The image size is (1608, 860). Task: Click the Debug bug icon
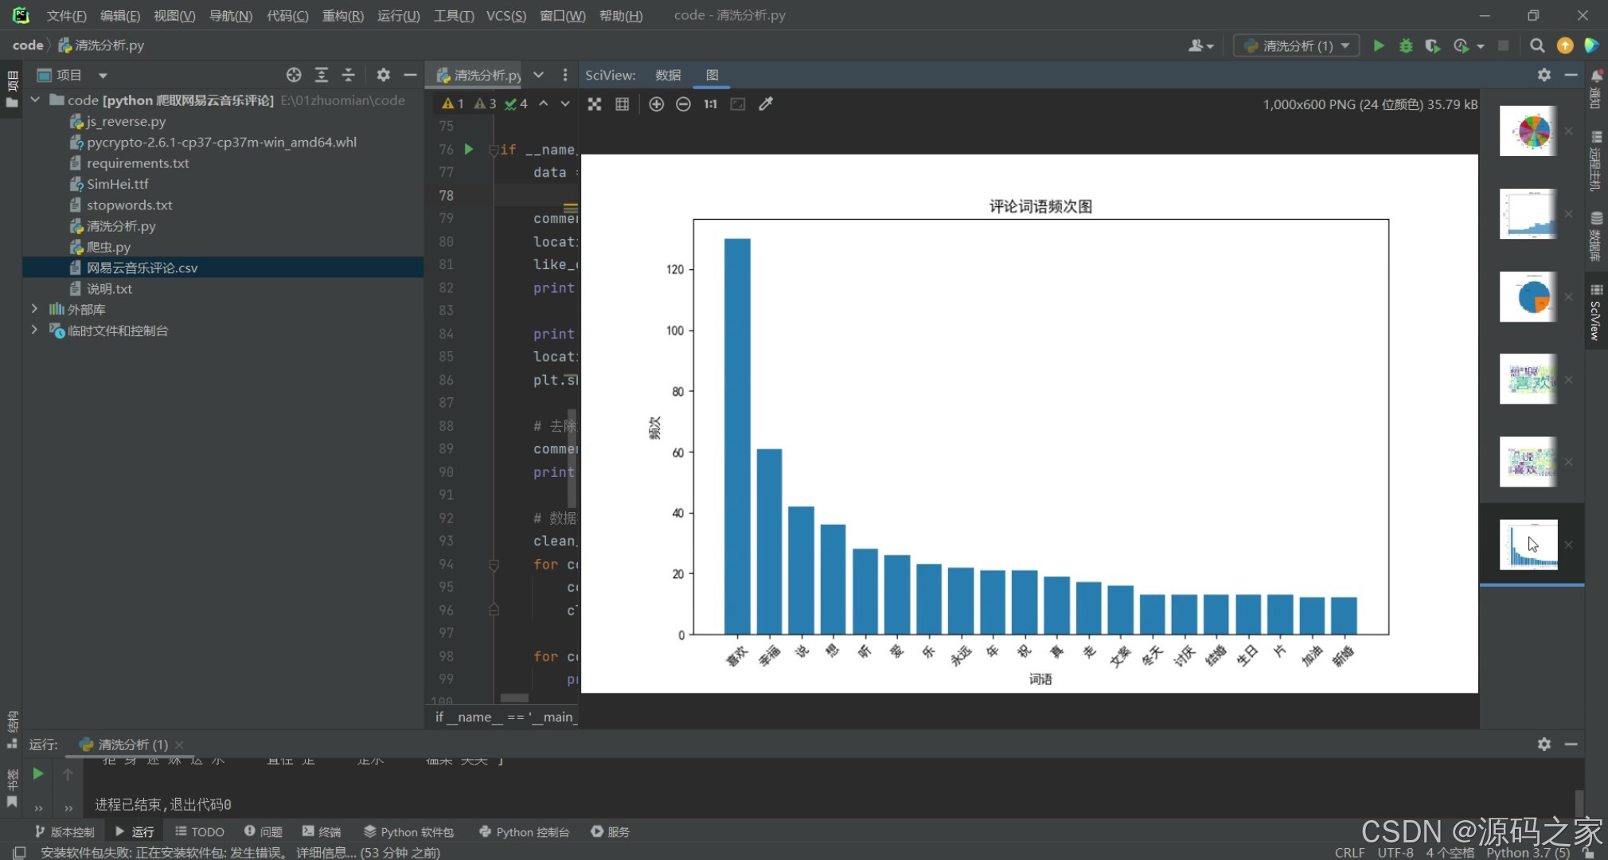coord(1406,45)
